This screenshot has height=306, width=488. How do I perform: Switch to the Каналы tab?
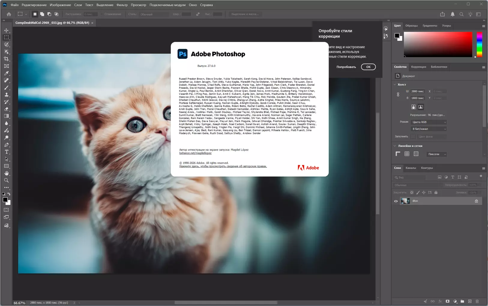[411, 168]
